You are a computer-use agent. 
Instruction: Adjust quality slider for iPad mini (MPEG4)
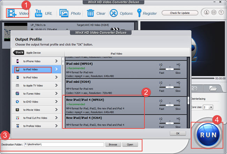[x=169, y=69]
